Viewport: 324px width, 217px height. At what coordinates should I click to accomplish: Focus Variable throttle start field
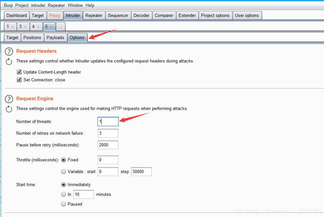[108, 172]
